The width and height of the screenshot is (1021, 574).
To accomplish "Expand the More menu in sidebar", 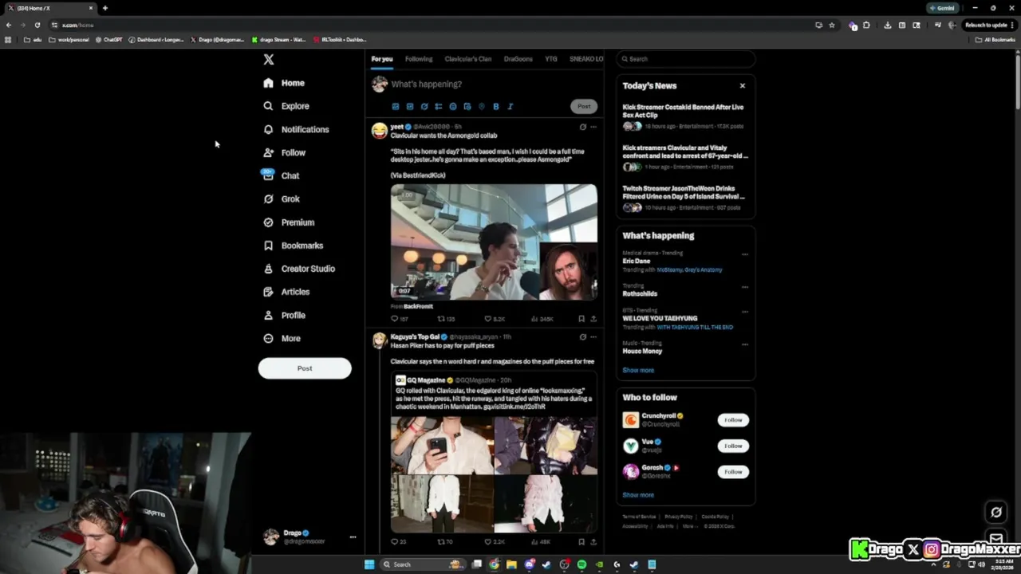I will point(282,338).
